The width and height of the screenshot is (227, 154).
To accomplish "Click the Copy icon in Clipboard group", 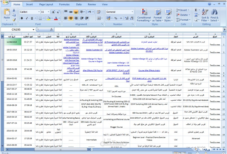I will pyautogui.click(x=14, y=15).
